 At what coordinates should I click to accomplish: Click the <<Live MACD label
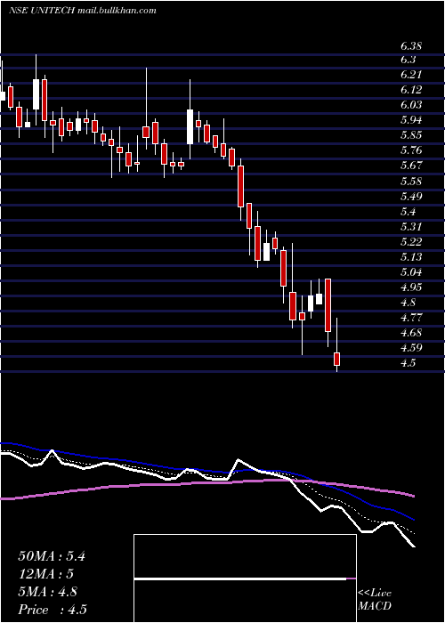[x=375, y=600]
